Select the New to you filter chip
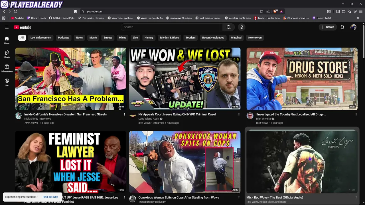Screen dimensions: 365x205 click(x=255, y=38)
